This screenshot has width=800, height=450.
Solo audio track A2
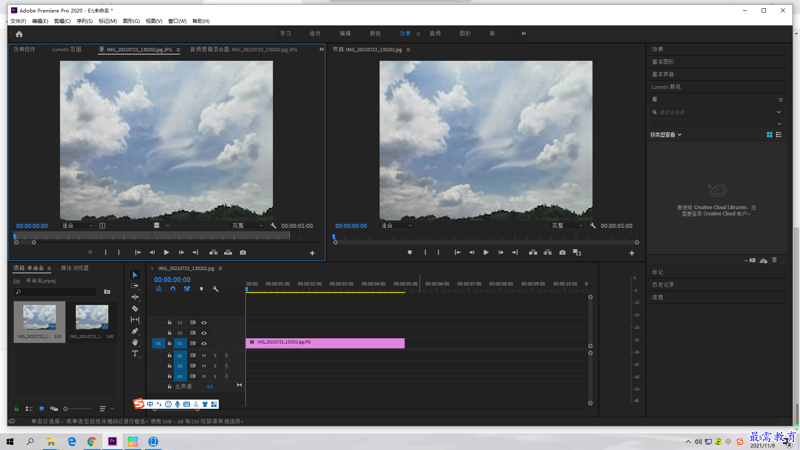(215, 366)
